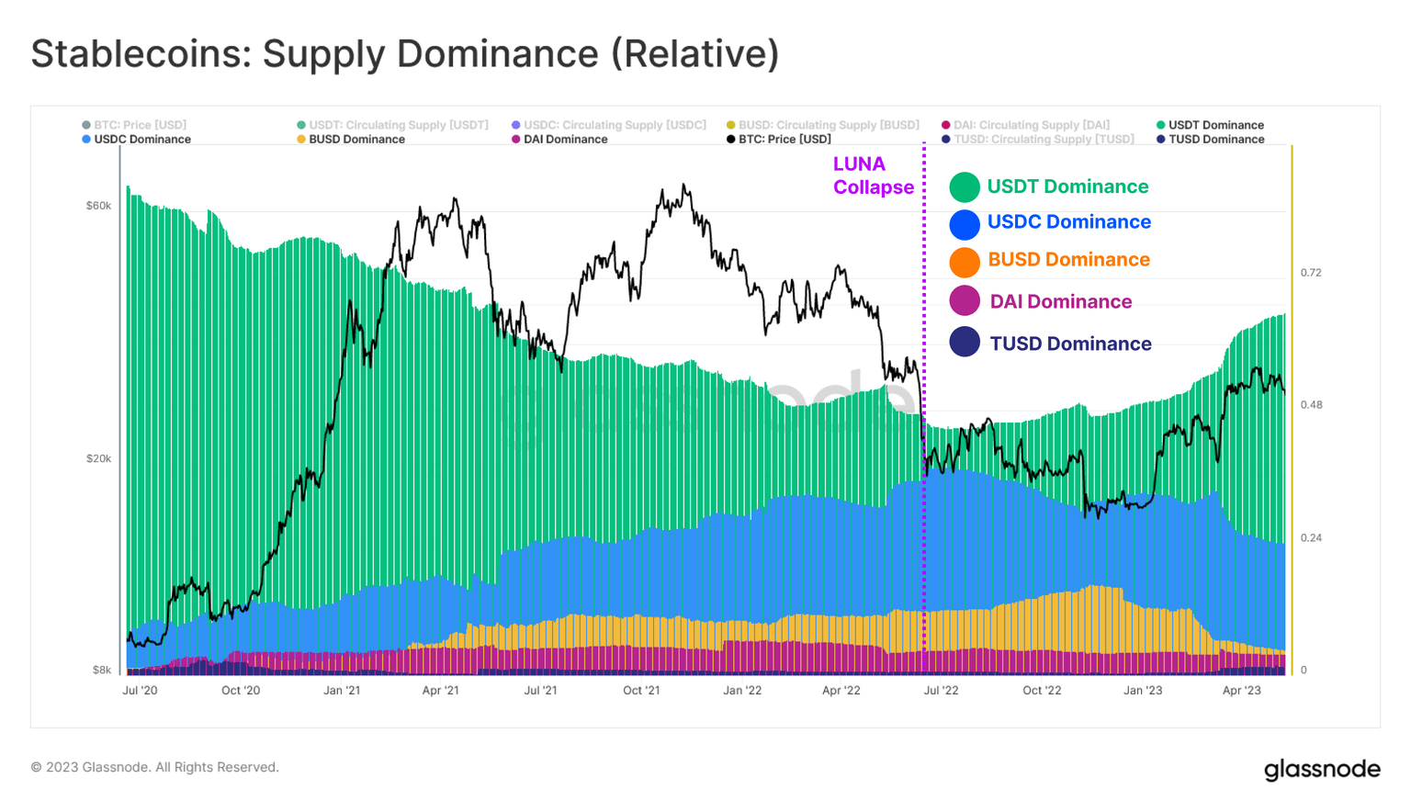This screenshot has height=812, width=1411.
Task: Click the black BTC: Price [USD] dot icon
Action: coord(732,139)
